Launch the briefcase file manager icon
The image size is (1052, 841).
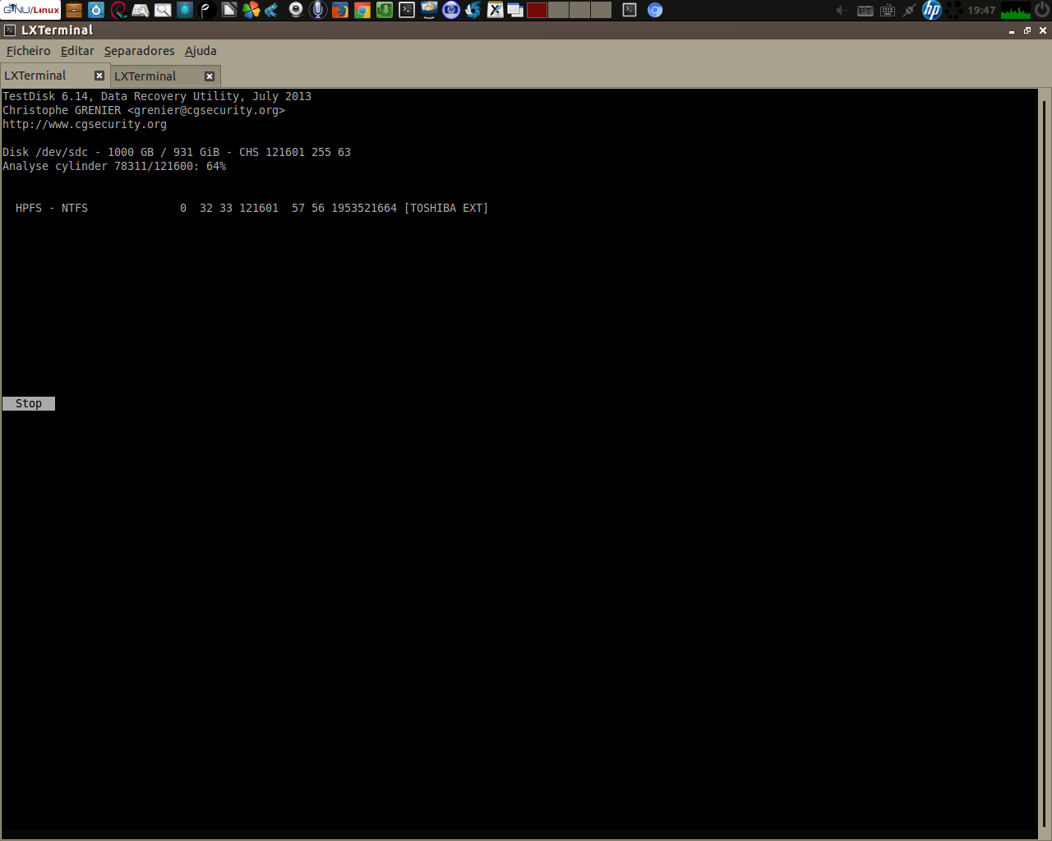[x=74, y=10]
